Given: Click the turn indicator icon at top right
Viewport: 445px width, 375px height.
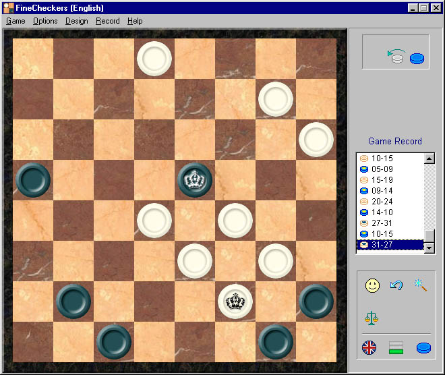Looking at the screenshot, I should point(406,58).
